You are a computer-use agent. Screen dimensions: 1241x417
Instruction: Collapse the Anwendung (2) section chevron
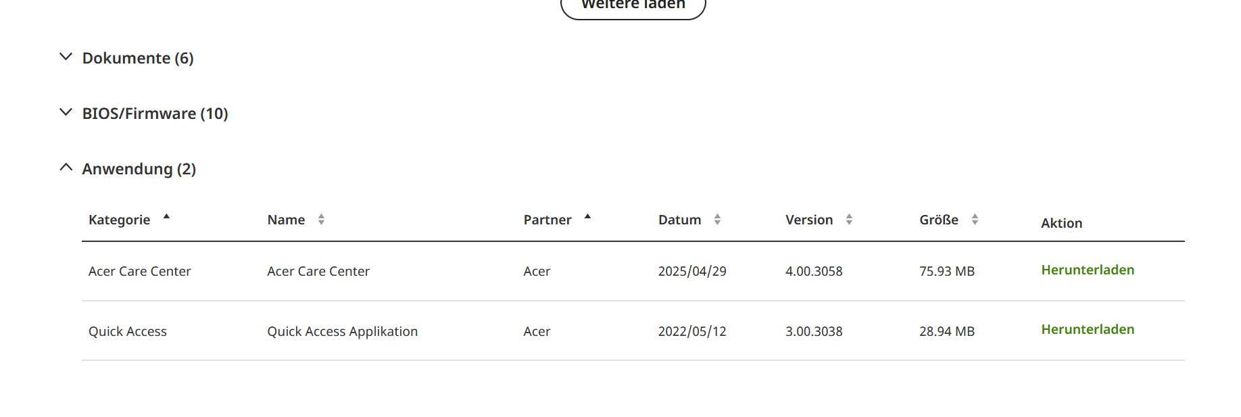coord(66,167)
